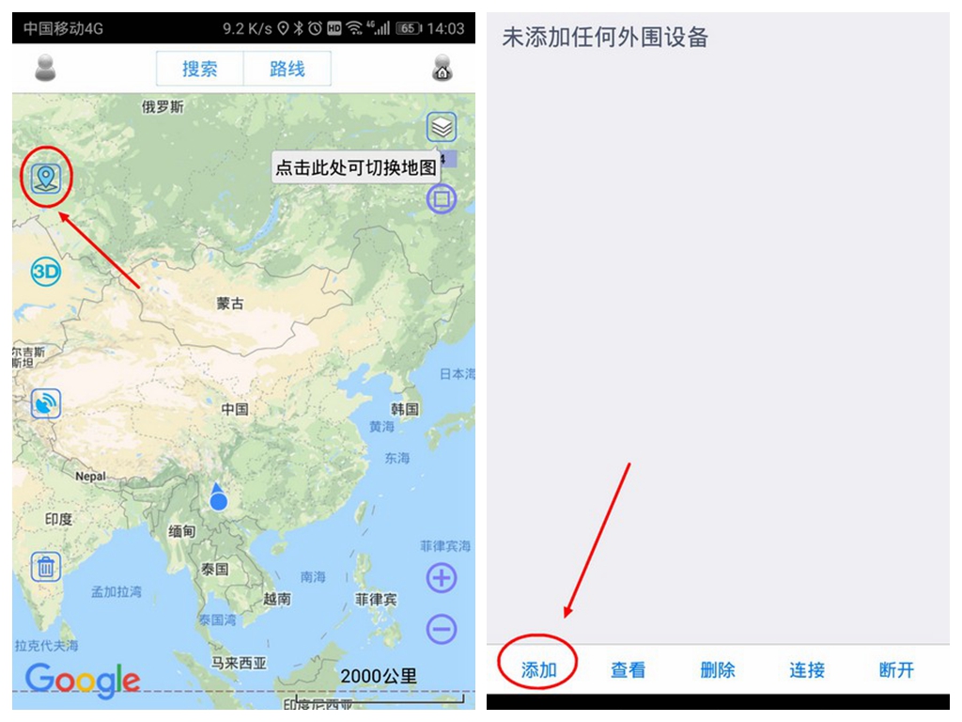Tap the blue current location marker
This screenshot has width=962, height=722.
[218, 498]
